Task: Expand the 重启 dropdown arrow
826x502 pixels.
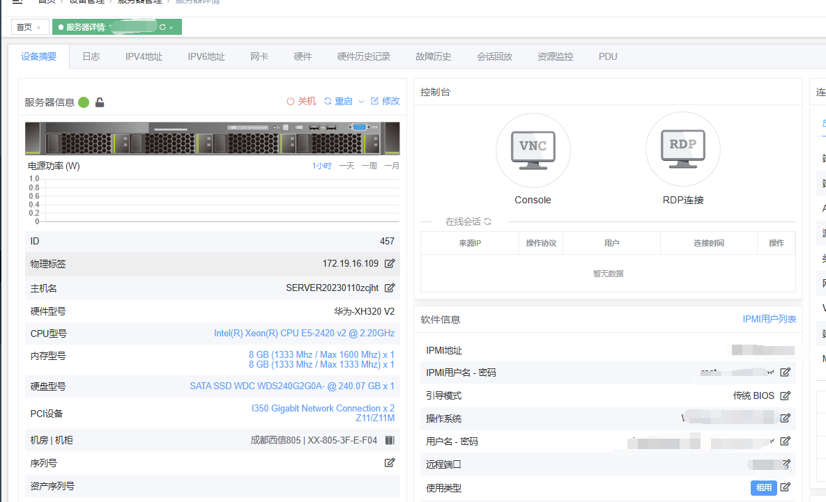Action: tap(361, 102)
